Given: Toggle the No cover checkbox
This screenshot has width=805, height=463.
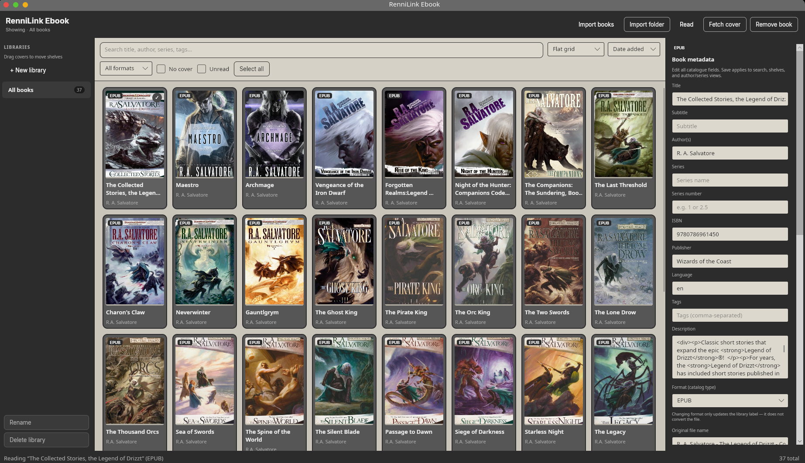Looking at the screenshot, I should [x=161, y=69].
